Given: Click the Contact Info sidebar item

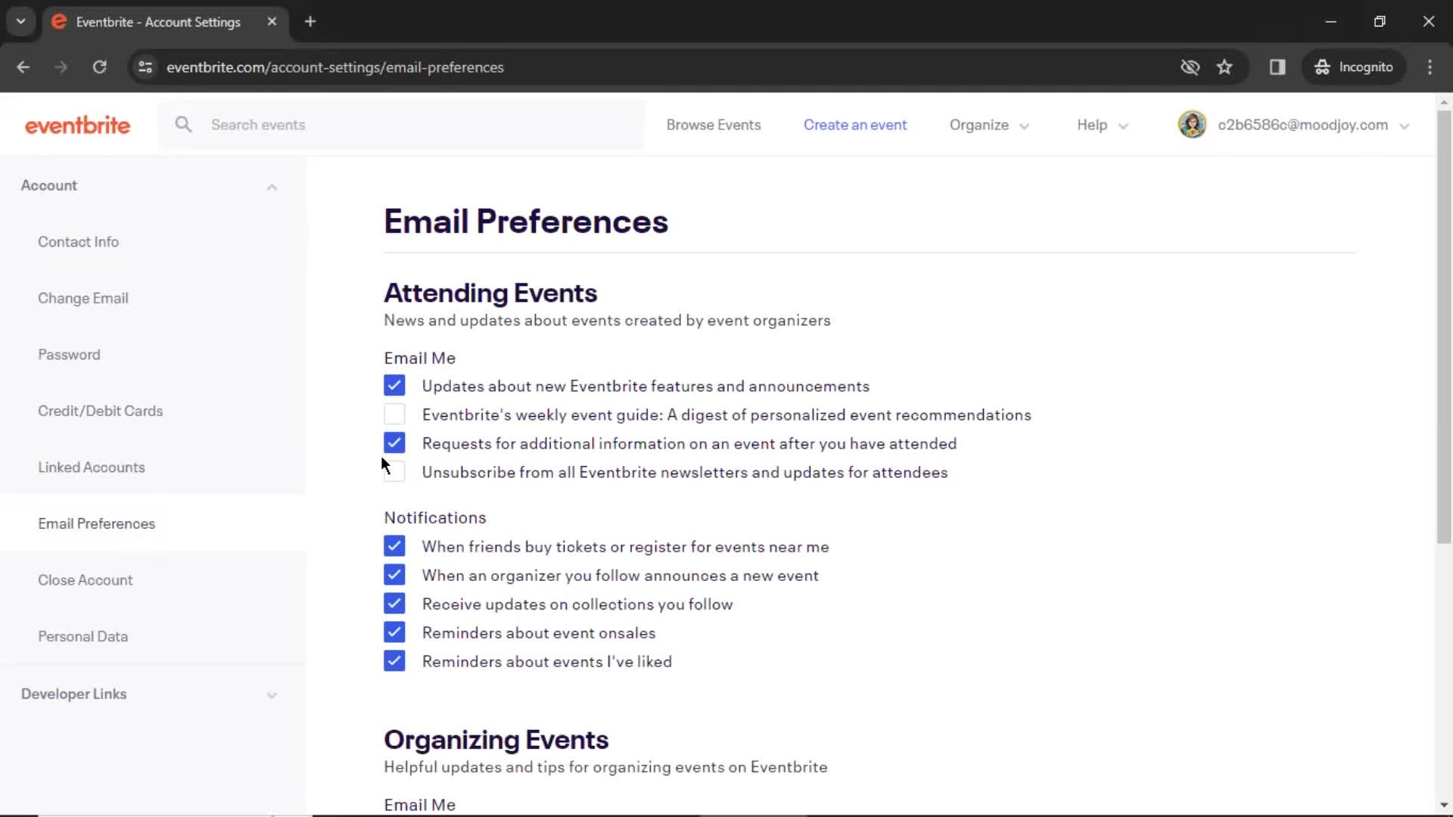Looking at the screenshot, I should point(78,241).
